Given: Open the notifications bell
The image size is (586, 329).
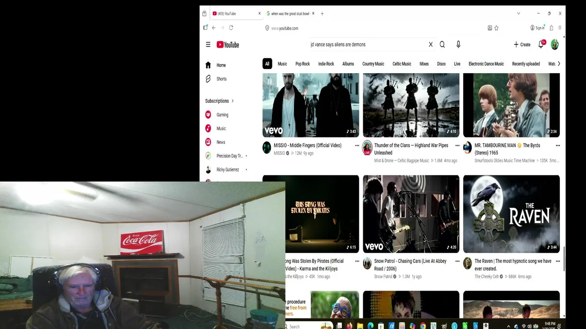Looking at the screenshot, I should (541, 44).
